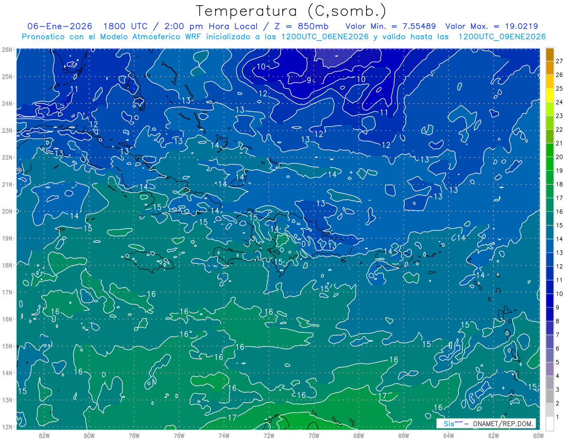Click 'Valor Min. = 7.55489' text
Viewport: 572px width, 442px height.
390,26
